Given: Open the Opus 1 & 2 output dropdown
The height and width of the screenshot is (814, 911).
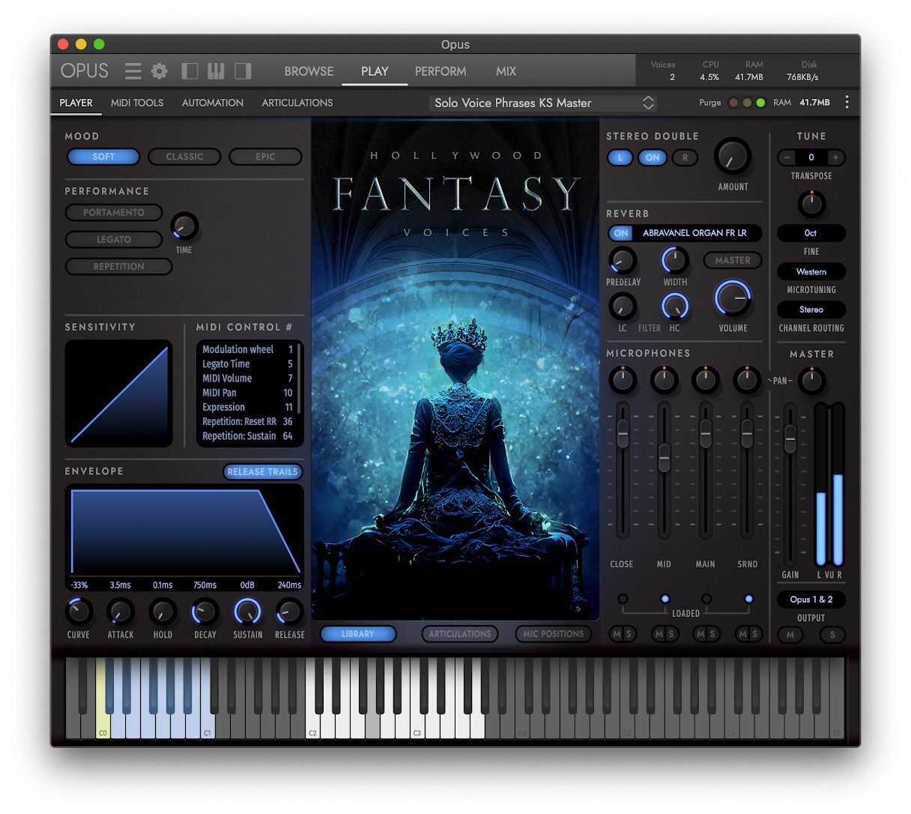Looking at the screenshot, I should coord(811,600).
